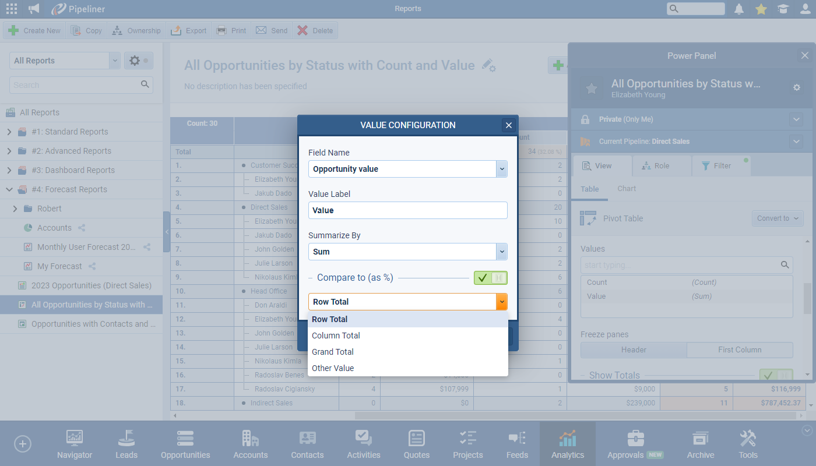Select Grand Total from dropdown list
816x466 pixels.
click(x=333, y=352)
